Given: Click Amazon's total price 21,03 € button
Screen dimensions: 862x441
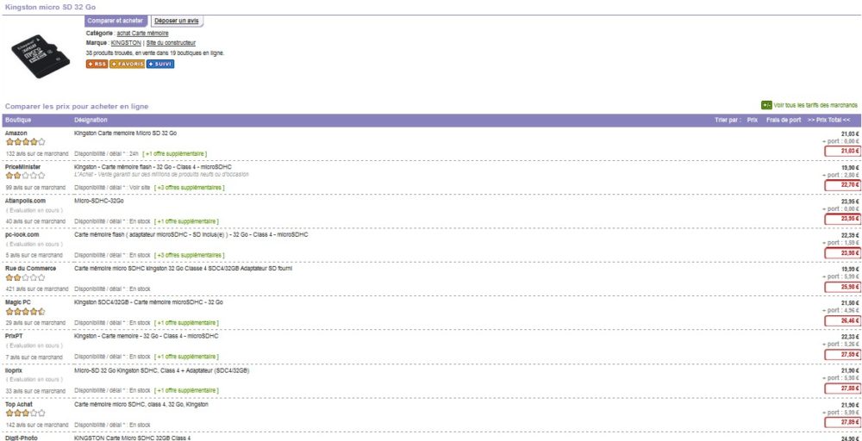Looking at the screenshot, I should [841, 151].
